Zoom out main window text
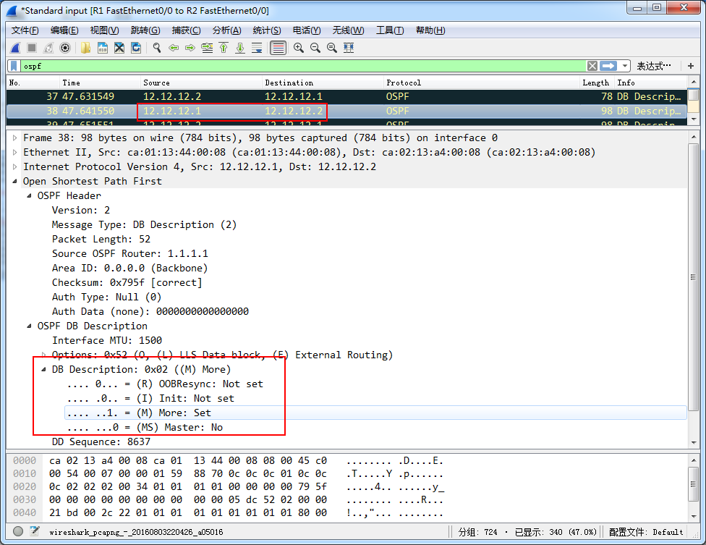The width and height of the screenshot is (706, 545). 315,48
